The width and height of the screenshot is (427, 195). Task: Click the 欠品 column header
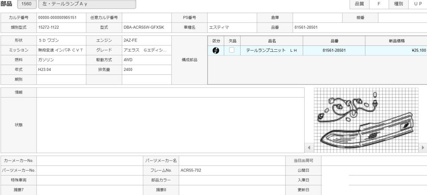(x=232, y=41)
